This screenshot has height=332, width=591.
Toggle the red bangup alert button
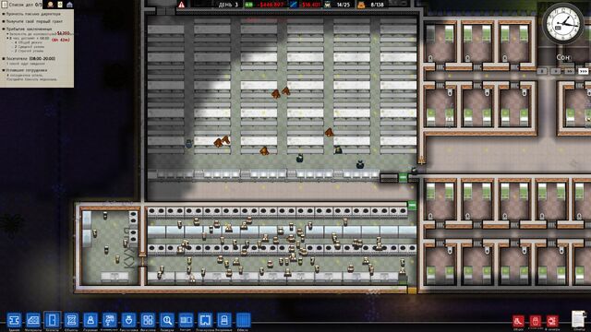point(552,321)
